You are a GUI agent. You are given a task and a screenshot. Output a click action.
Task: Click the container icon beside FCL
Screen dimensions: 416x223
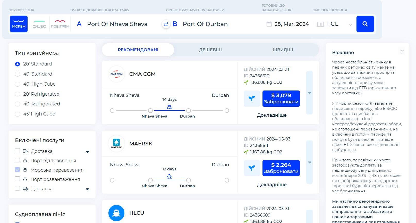point(320,24)
